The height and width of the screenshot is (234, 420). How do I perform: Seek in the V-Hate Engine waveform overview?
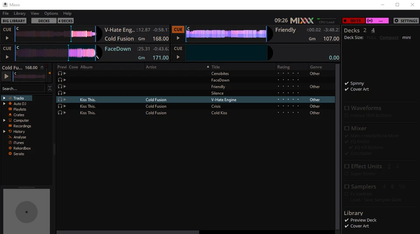(x=56, y=34)
